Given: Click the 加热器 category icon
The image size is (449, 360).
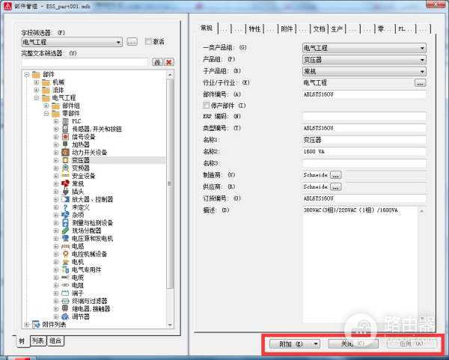Looking at the screenshot, I should (x=65, y=144).
